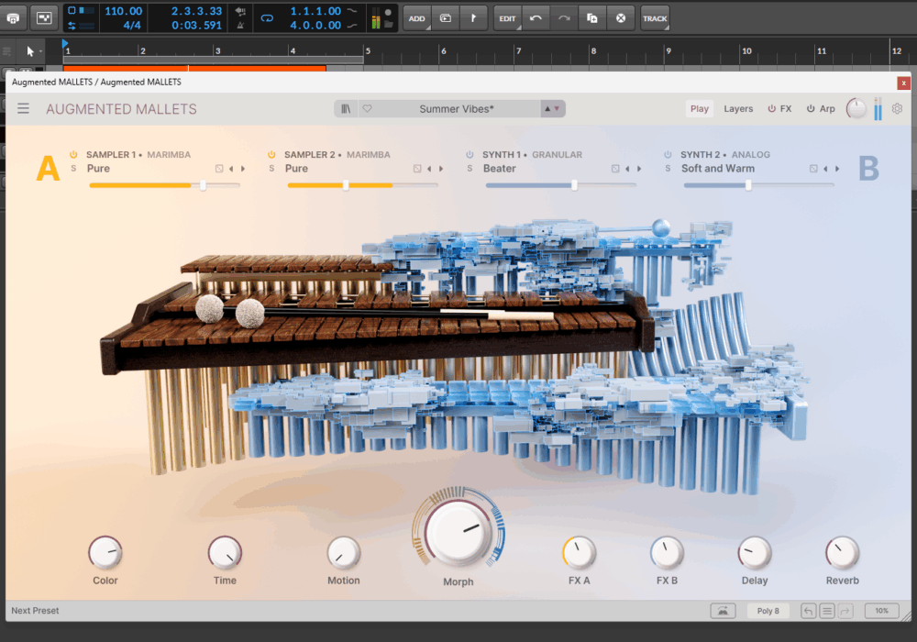Go to next Sampler 2 sound

[441, 169]
